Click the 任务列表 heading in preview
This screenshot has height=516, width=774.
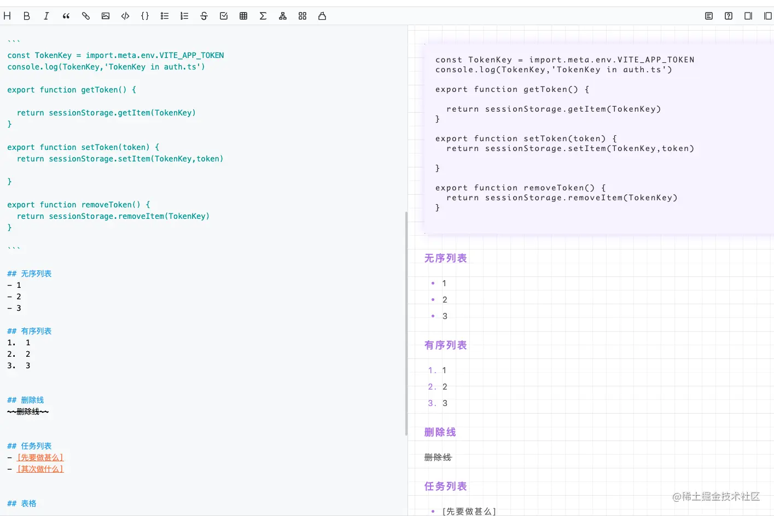pyautogui.click(x=446, y=486)
